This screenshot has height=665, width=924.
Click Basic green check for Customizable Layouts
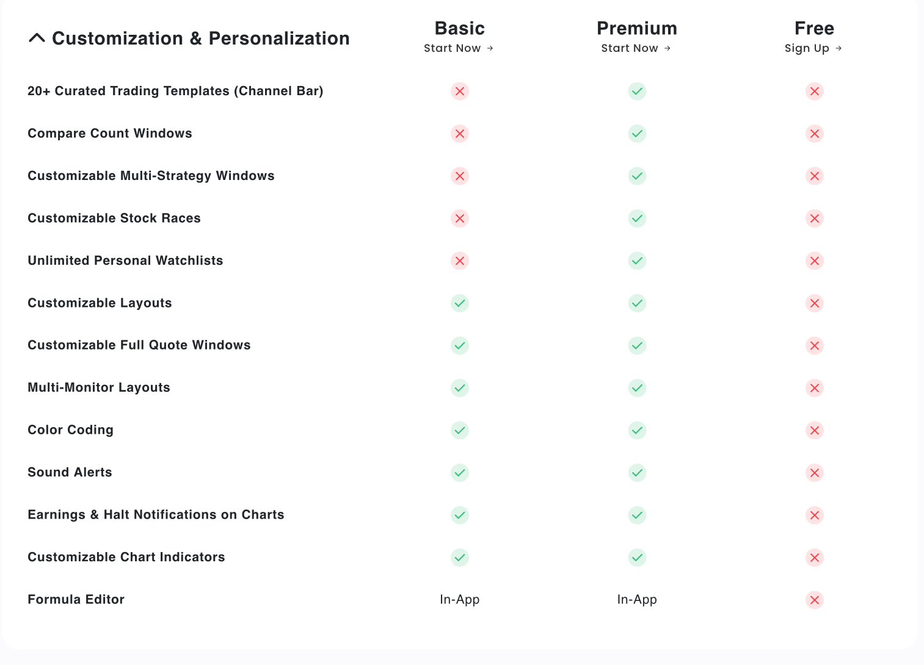460,303
